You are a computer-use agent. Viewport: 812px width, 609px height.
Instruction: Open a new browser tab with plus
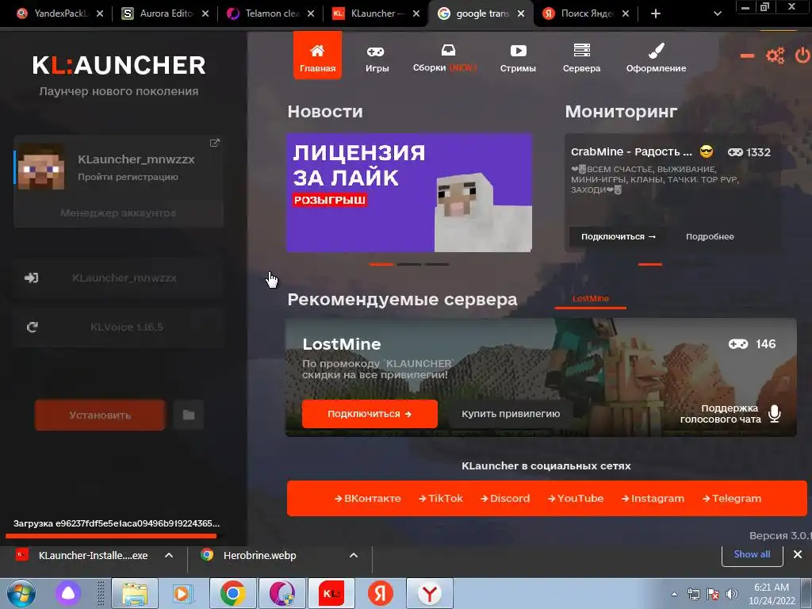coord(656,14)
